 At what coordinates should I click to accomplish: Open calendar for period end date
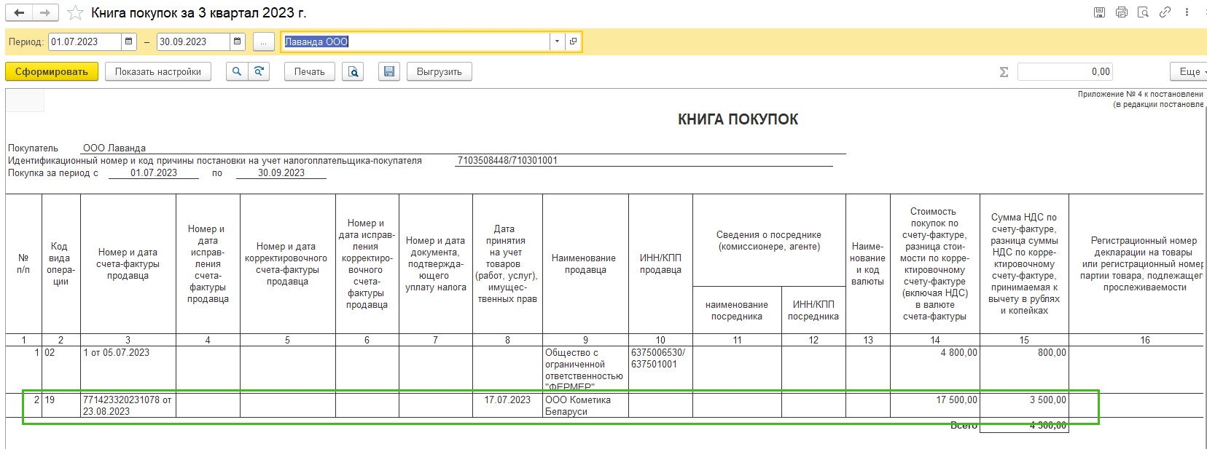point(238,42)
